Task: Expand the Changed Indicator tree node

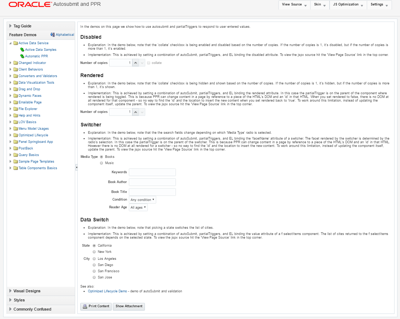Action: tap(11, 63)
